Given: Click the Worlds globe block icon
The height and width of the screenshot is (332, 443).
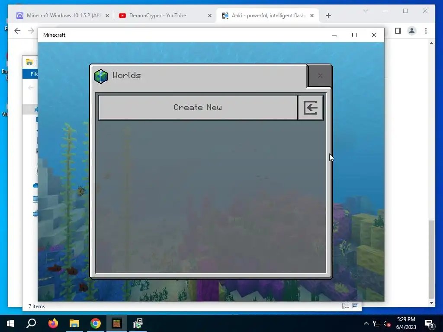Looking at the screenshot, I should (101, 76).
